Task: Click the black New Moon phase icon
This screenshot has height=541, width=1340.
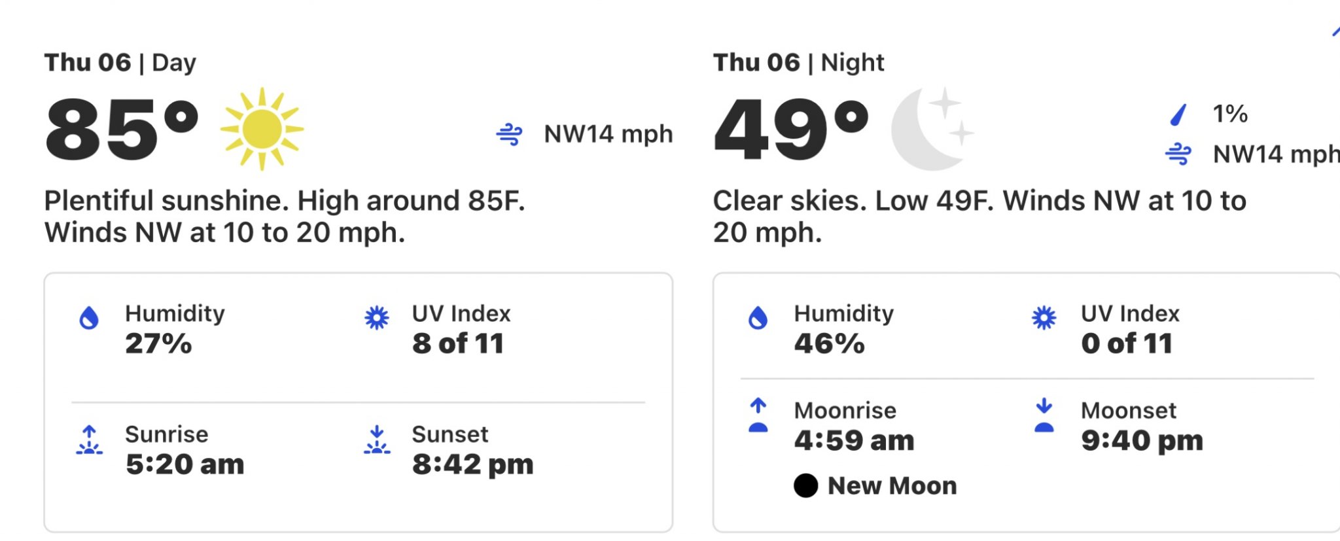Action: [805, 485]
